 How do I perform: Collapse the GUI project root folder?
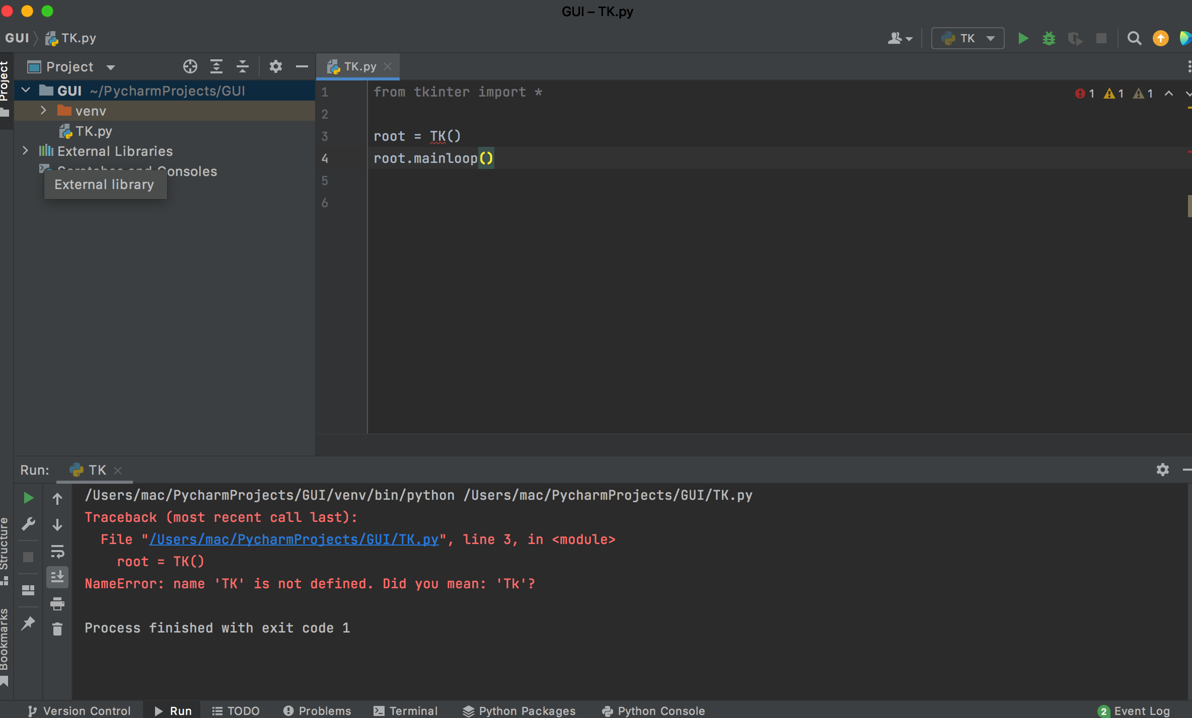(x=26, y=91)
